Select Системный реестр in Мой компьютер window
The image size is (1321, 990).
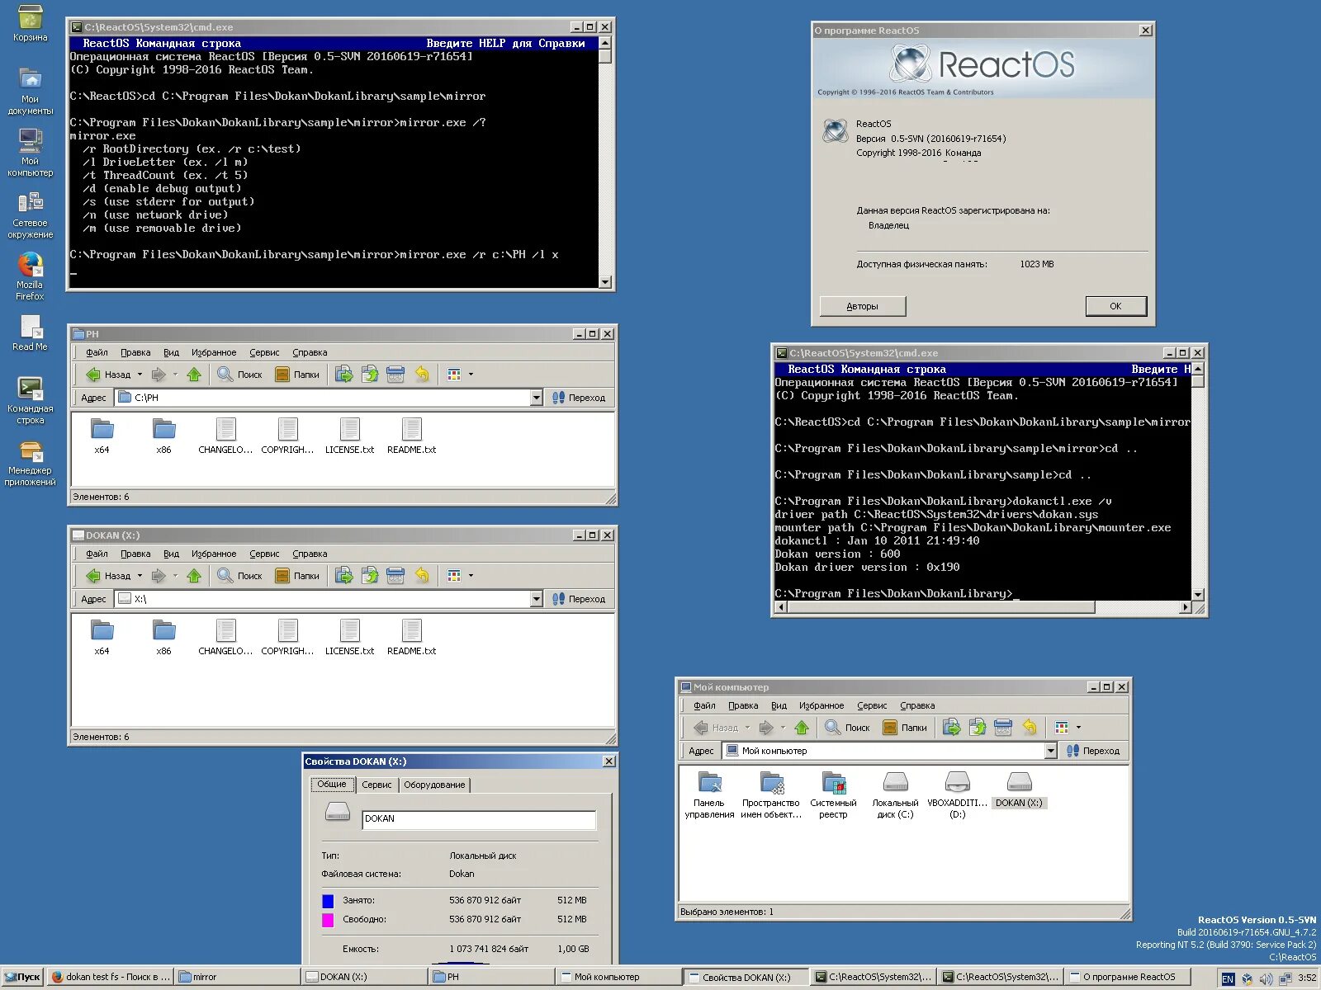833,795
